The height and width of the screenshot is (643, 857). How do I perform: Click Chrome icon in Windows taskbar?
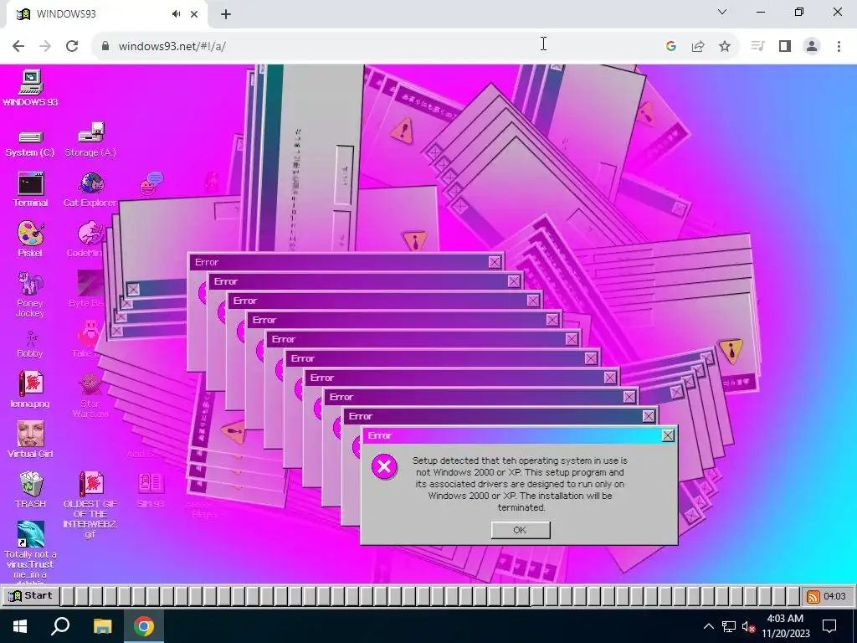(144, 626)
